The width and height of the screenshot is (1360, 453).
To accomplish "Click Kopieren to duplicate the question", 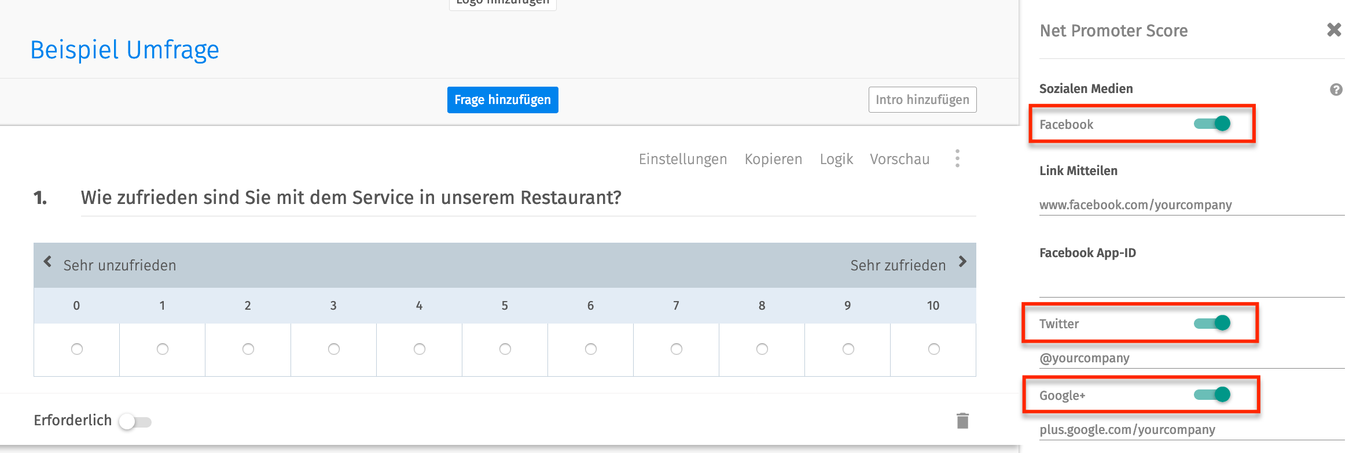I will [773, 159].
